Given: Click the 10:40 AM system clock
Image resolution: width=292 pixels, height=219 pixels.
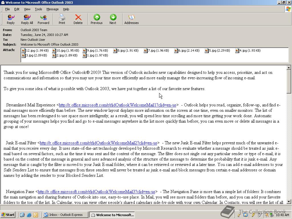Looking at the screenshot, I should 282,215.
